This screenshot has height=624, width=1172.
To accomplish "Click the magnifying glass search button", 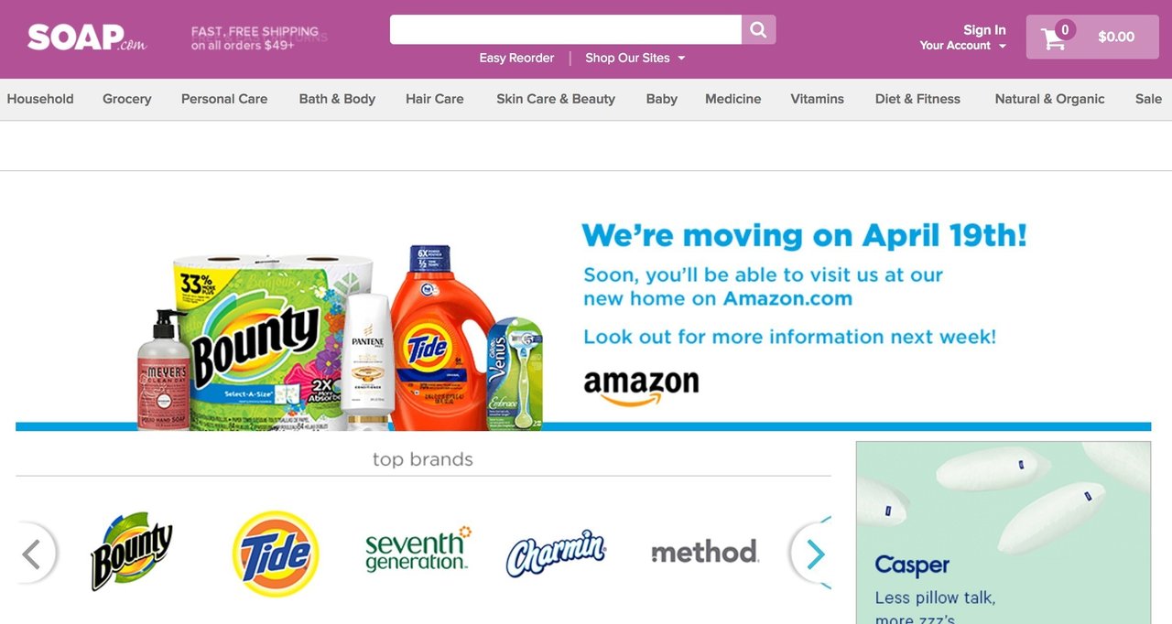I will click(758, 29).
